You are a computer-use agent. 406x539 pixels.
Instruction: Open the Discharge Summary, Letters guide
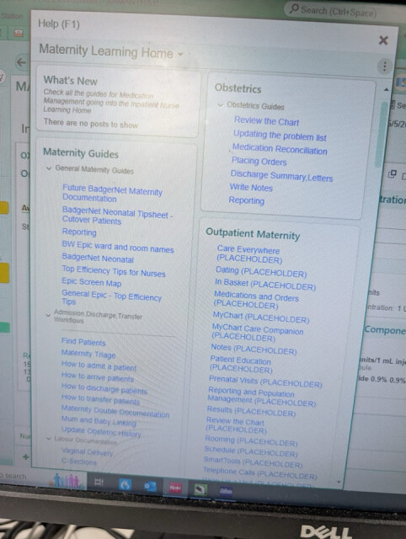pyautogui.click(x=281, y=176)
